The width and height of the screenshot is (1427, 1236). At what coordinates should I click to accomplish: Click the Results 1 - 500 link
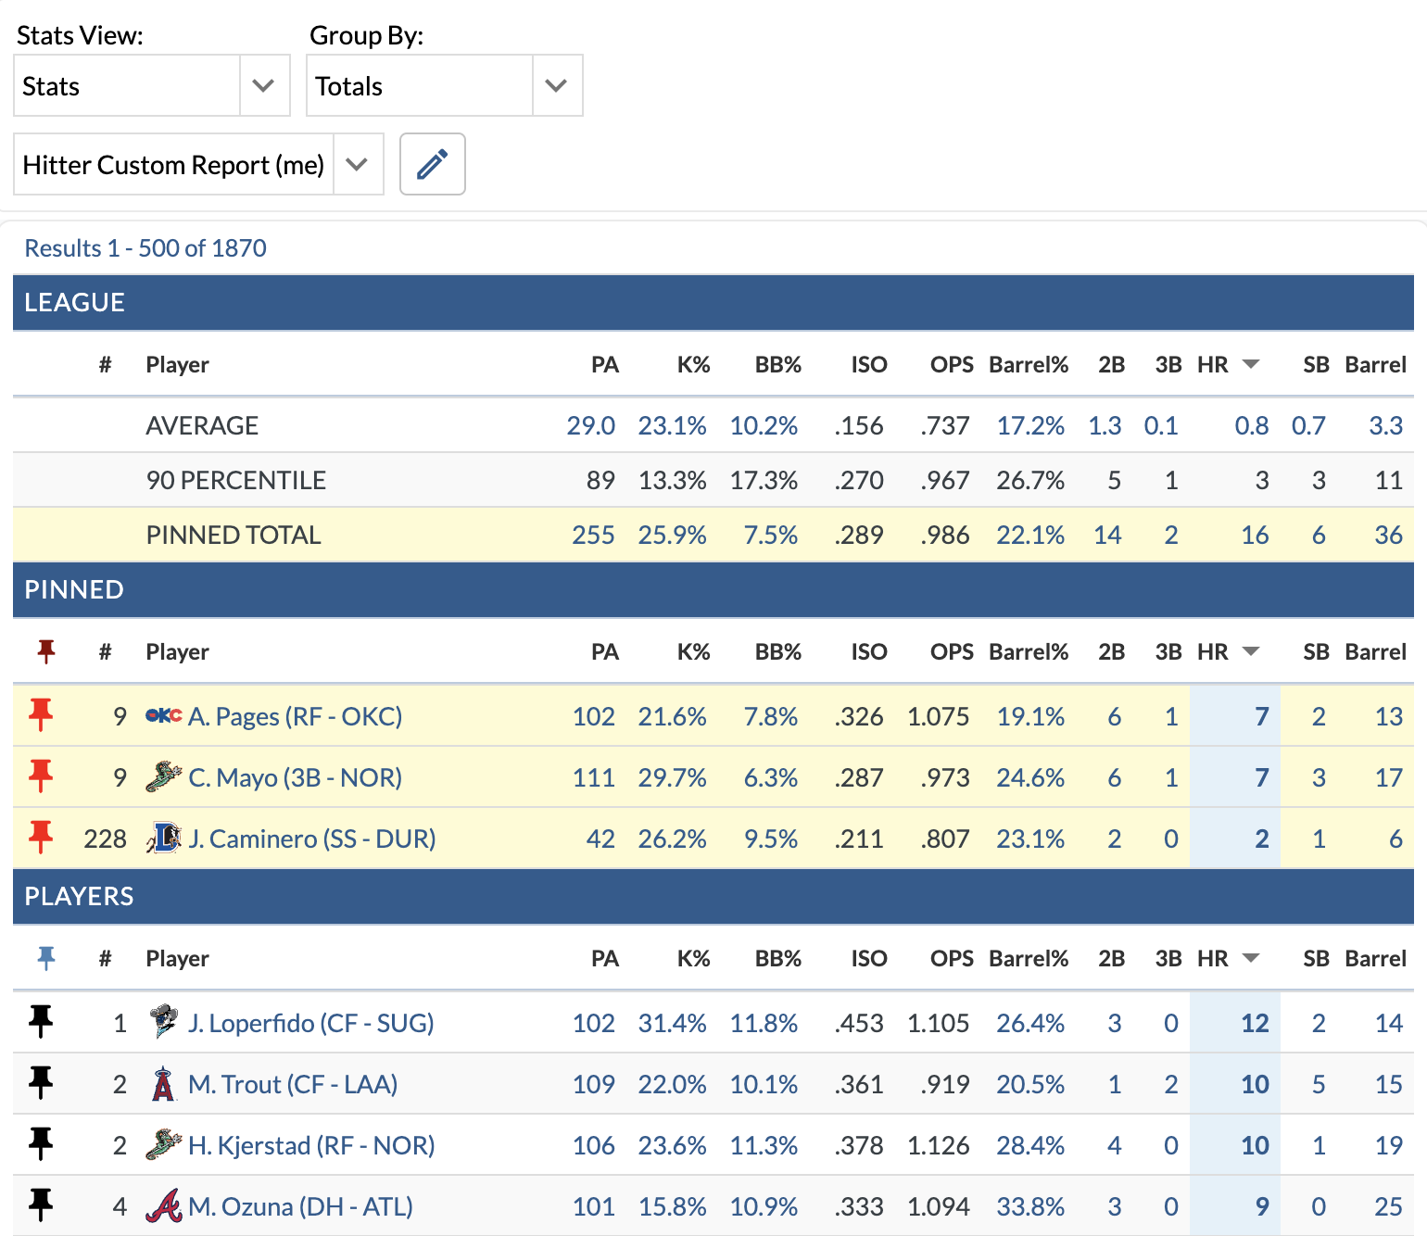click(145, 247)
